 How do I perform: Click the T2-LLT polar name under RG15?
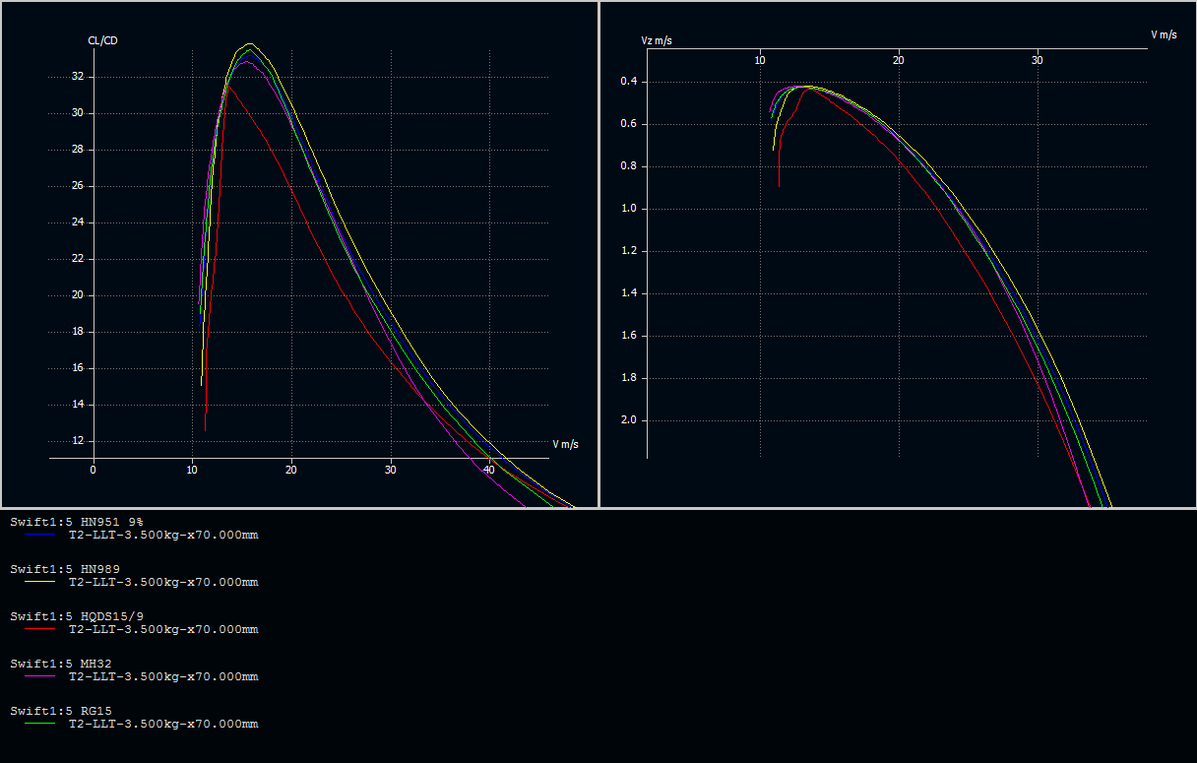(x=163, y=724)
